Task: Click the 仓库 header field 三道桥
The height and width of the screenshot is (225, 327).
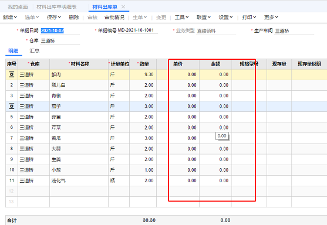Action: [60, 41]
